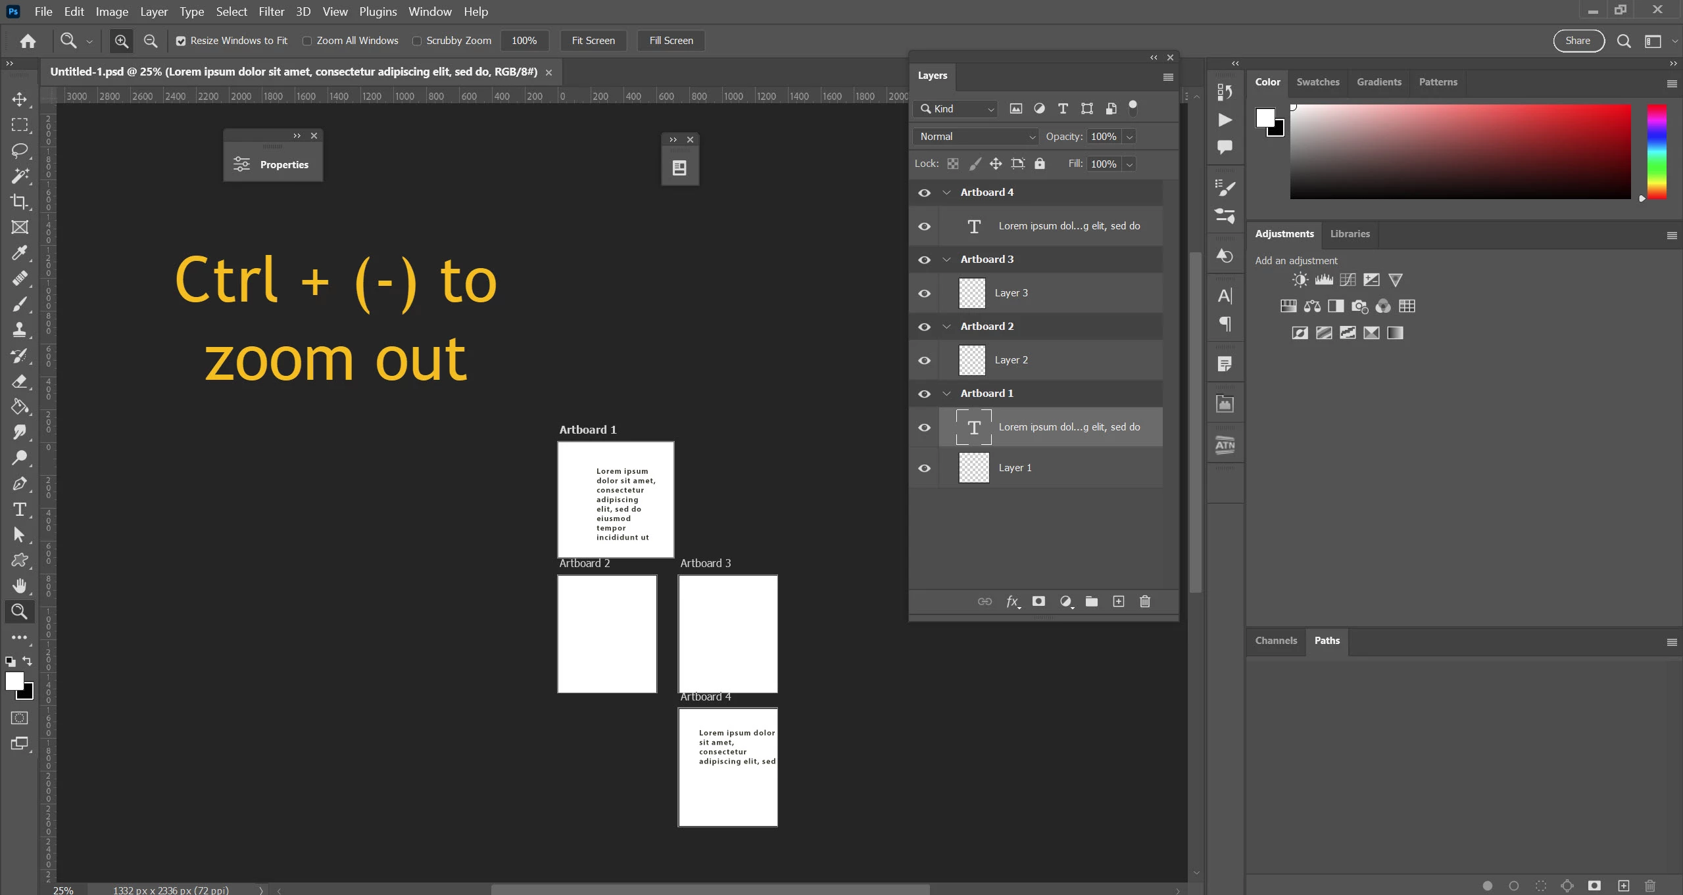
Task: Select the Layer 2 thumbnail
Action: tap(972, 360)
